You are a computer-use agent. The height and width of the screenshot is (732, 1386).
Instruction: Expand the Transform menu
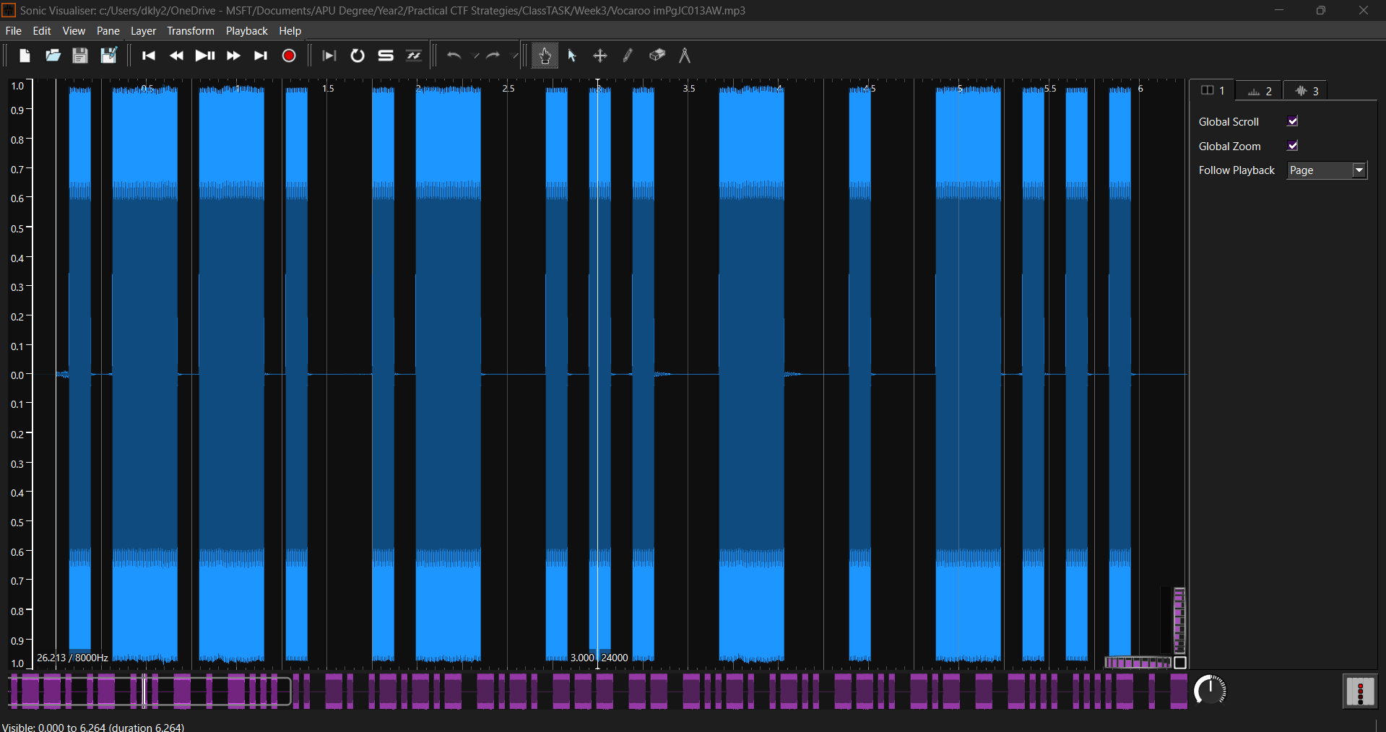[x=190, y=30]
